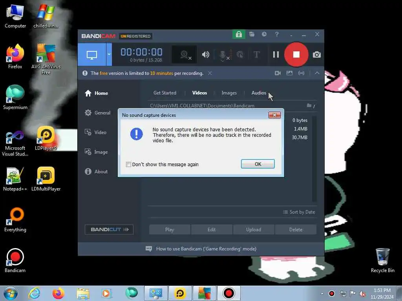Open Recycle Bin on desktop
The height and width of the screenshot is (301, 402).
[382, 261]
